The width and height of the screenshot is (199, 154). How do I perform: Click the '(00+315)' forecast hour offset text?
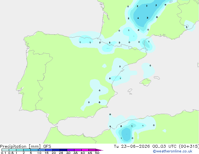pos(189,146)
